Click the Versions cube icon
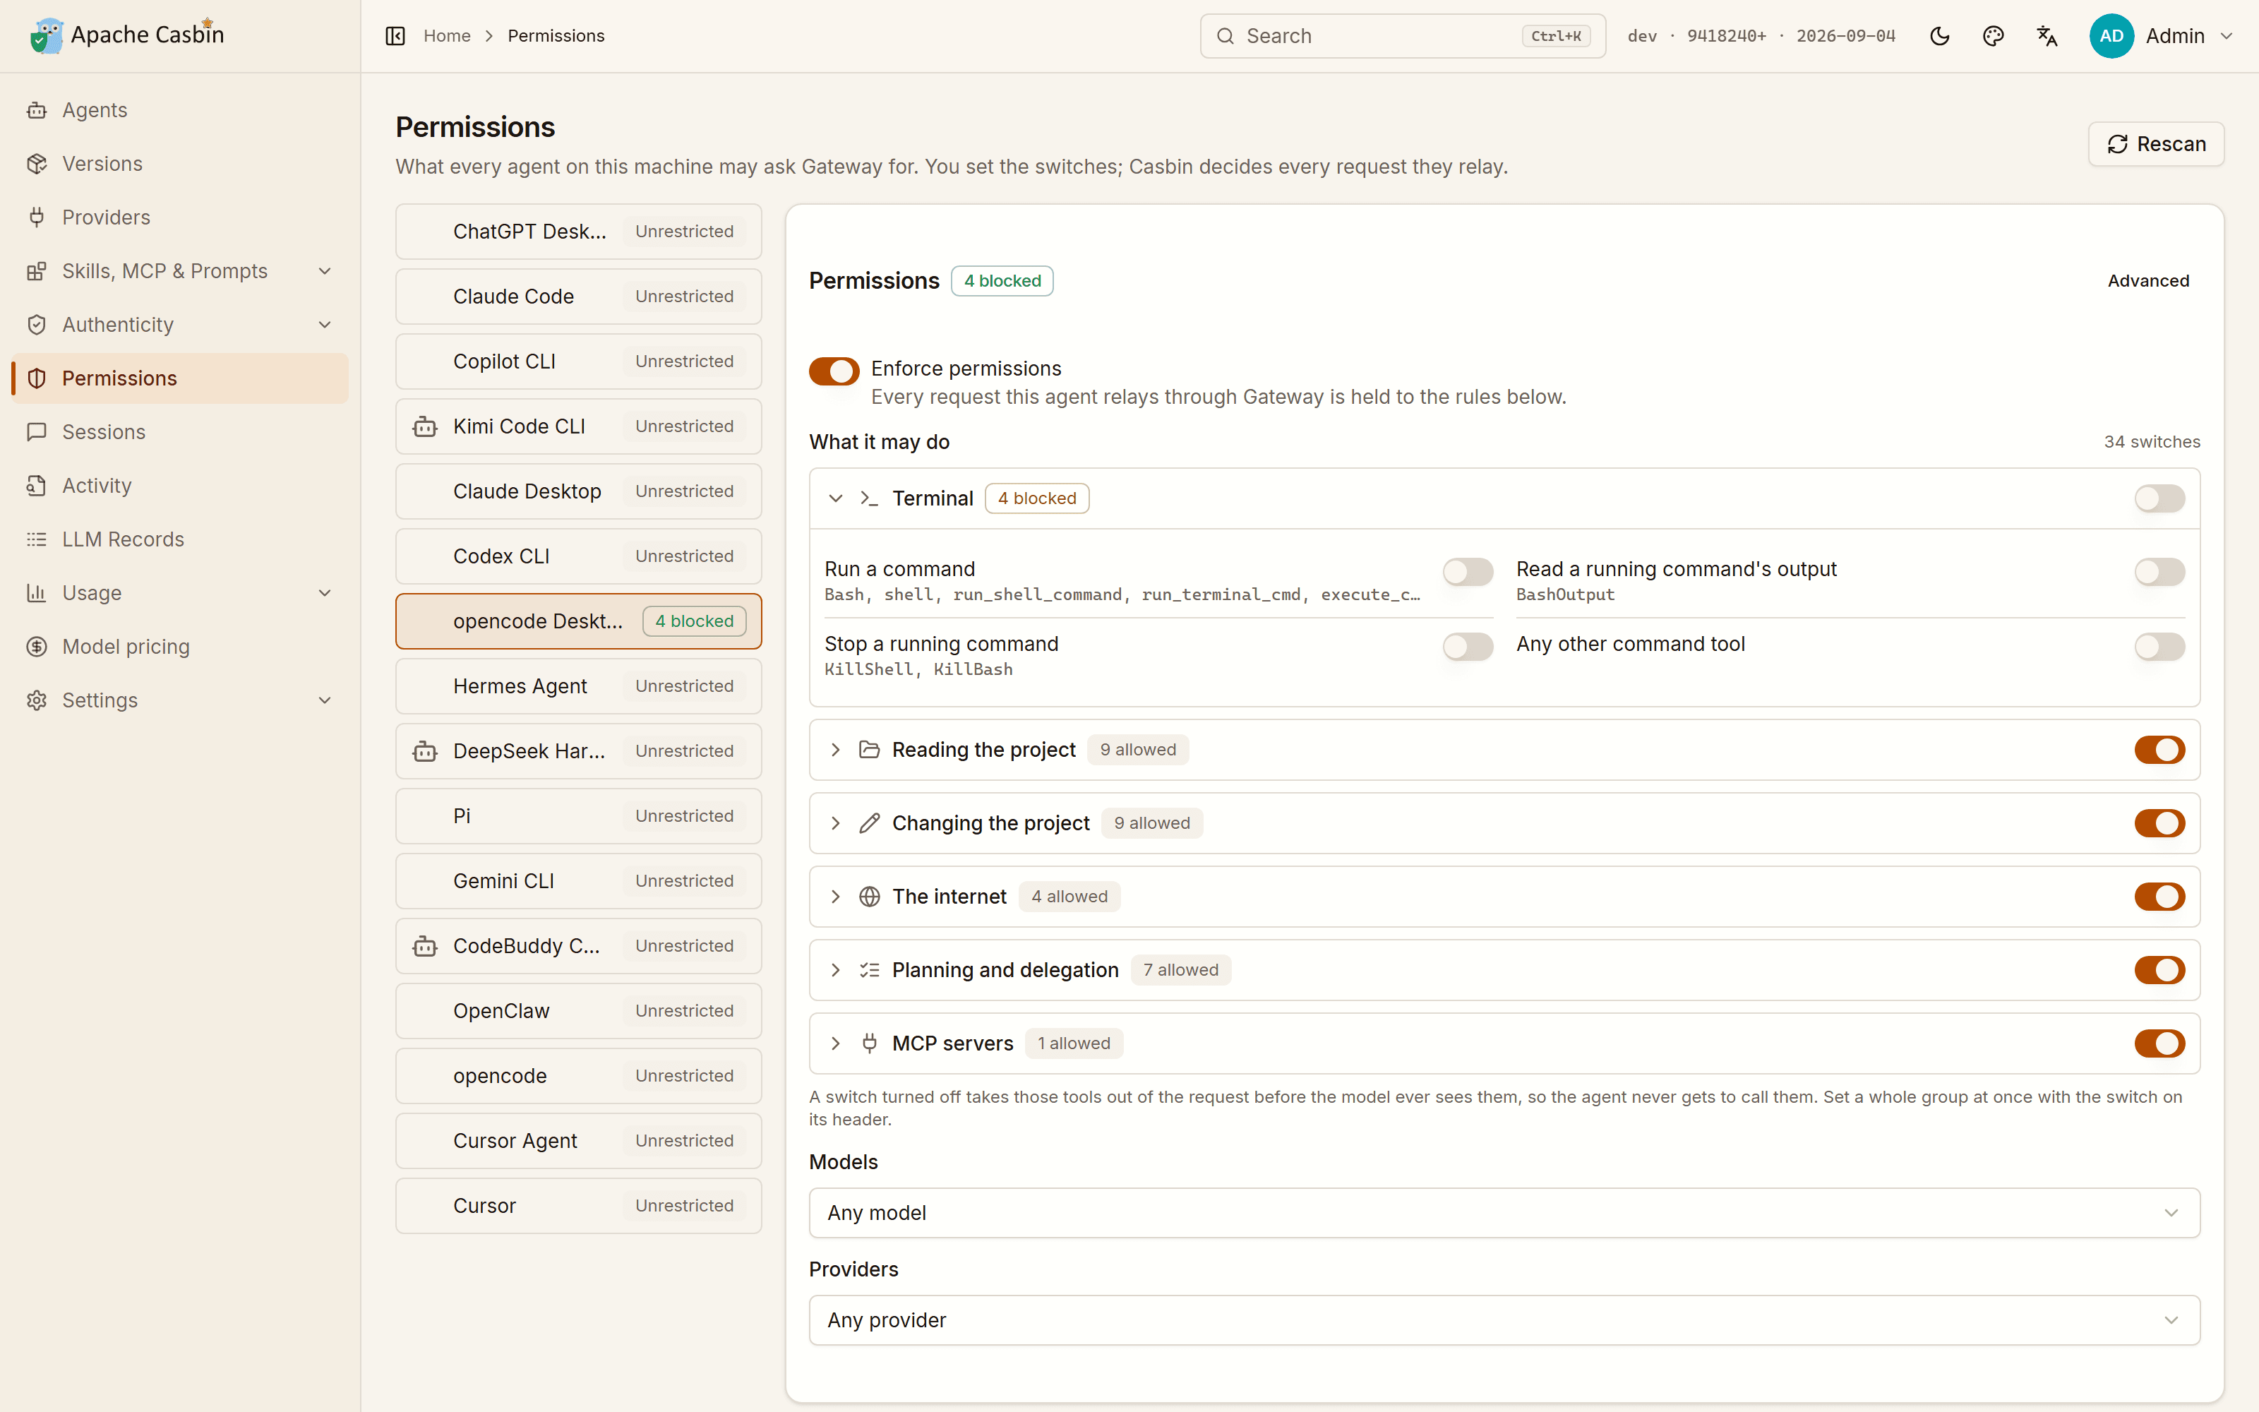This screenshot has width=2259, height=1412. coord(37,163)
